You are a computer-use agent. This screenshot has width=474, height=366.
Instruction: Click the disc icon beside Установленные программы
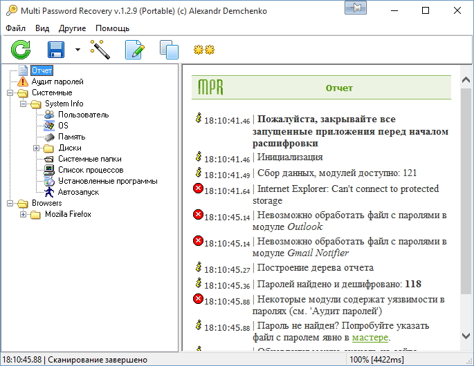[49, 181]
